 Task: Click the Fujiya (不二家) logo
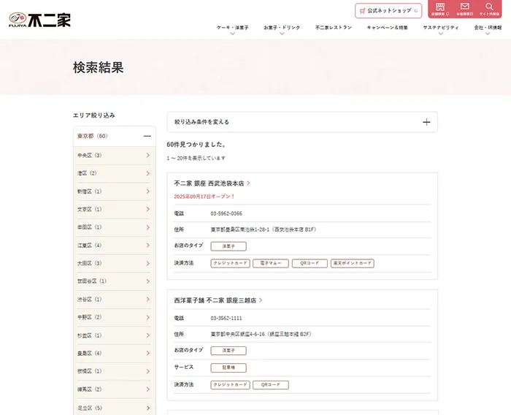pos(40,20)
